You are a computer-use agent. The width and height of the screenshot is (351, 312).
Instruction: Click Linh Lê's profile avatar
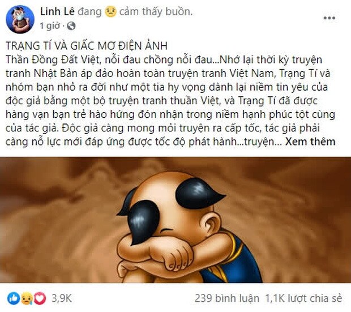(20, 19)
